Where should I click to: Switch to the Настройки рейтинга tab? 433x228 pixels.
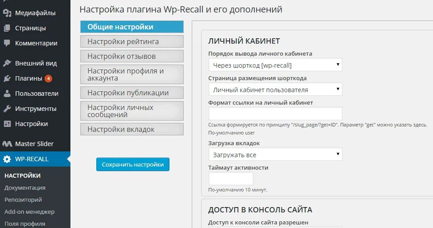[x=132, y=41]
